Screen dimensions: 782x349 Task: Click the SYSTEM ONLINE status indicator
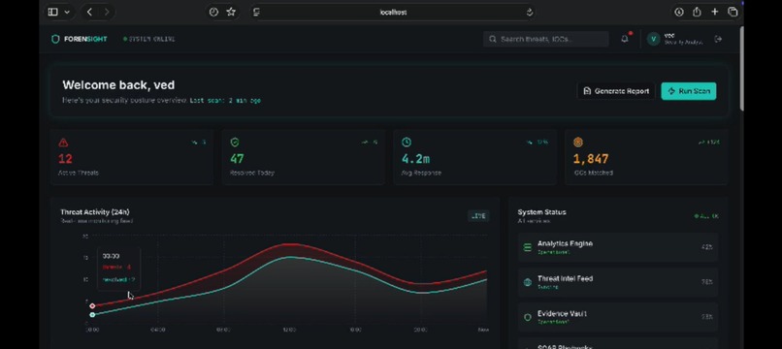149,39
